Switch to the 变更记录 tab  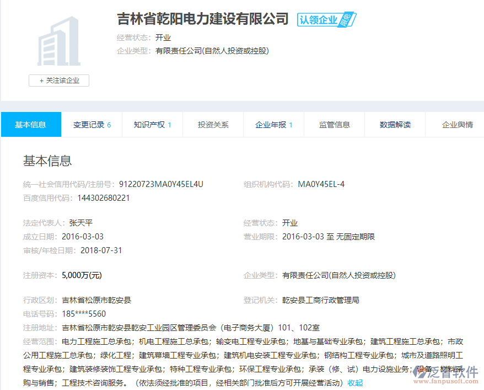pyautogui.click(x=92, y=125)
